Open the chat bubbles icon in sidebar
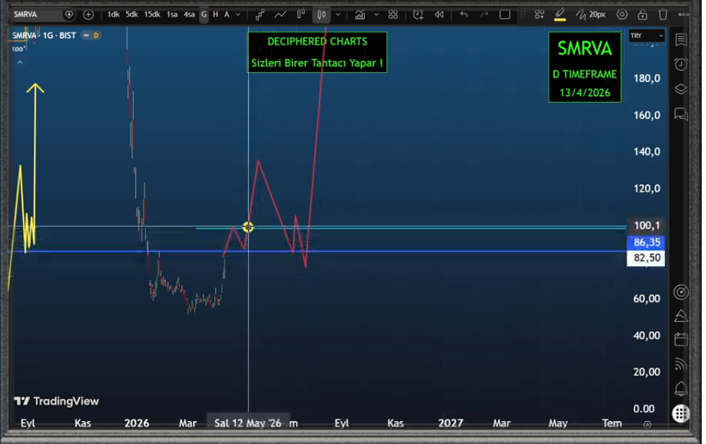The image size is (706, 444). click(x=681, y=114)
